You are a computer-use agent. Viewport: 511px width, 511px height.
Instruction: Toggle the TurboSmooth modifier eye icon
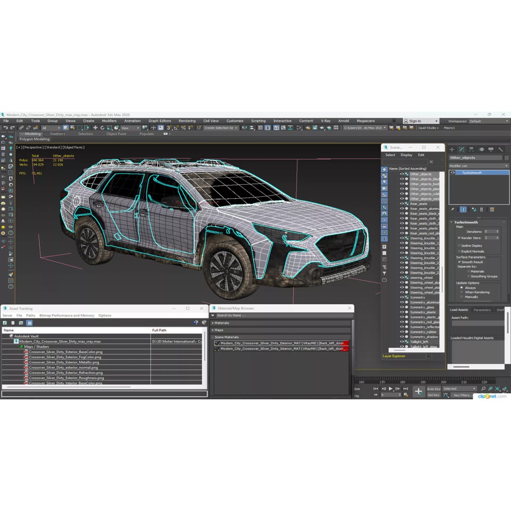click(x=453, y=173)
